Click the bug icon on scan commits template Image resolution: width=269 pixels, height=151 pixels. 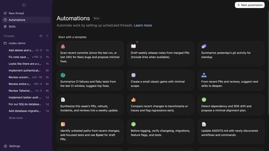[x=63, y=47]
